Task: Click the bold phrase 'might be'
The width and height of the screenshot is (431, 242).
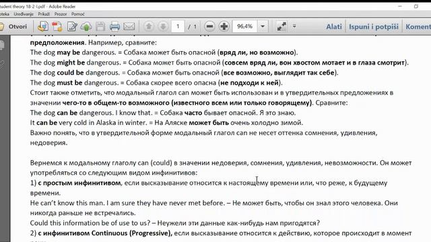Action: 71,63
